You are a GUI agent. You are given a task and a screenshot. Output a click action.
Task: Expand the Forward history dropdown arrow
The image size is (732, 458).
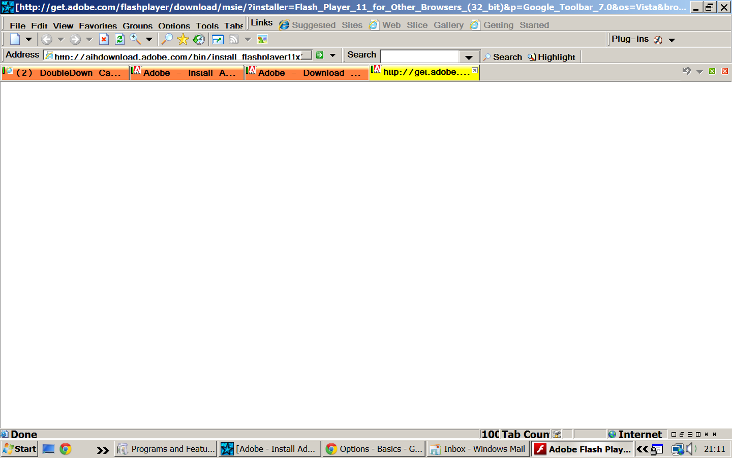pyautogui.click(x=89, y=39)
